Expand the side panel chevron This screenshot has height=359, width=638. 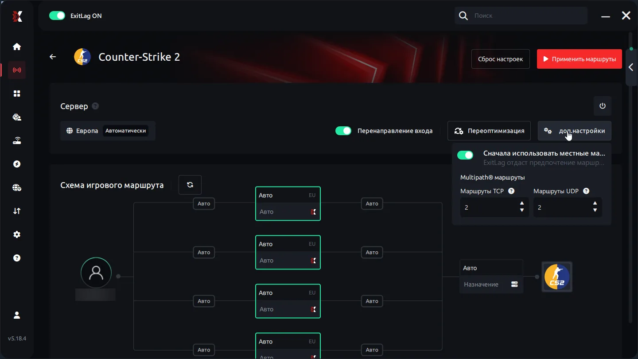click(x=631, y=67)
